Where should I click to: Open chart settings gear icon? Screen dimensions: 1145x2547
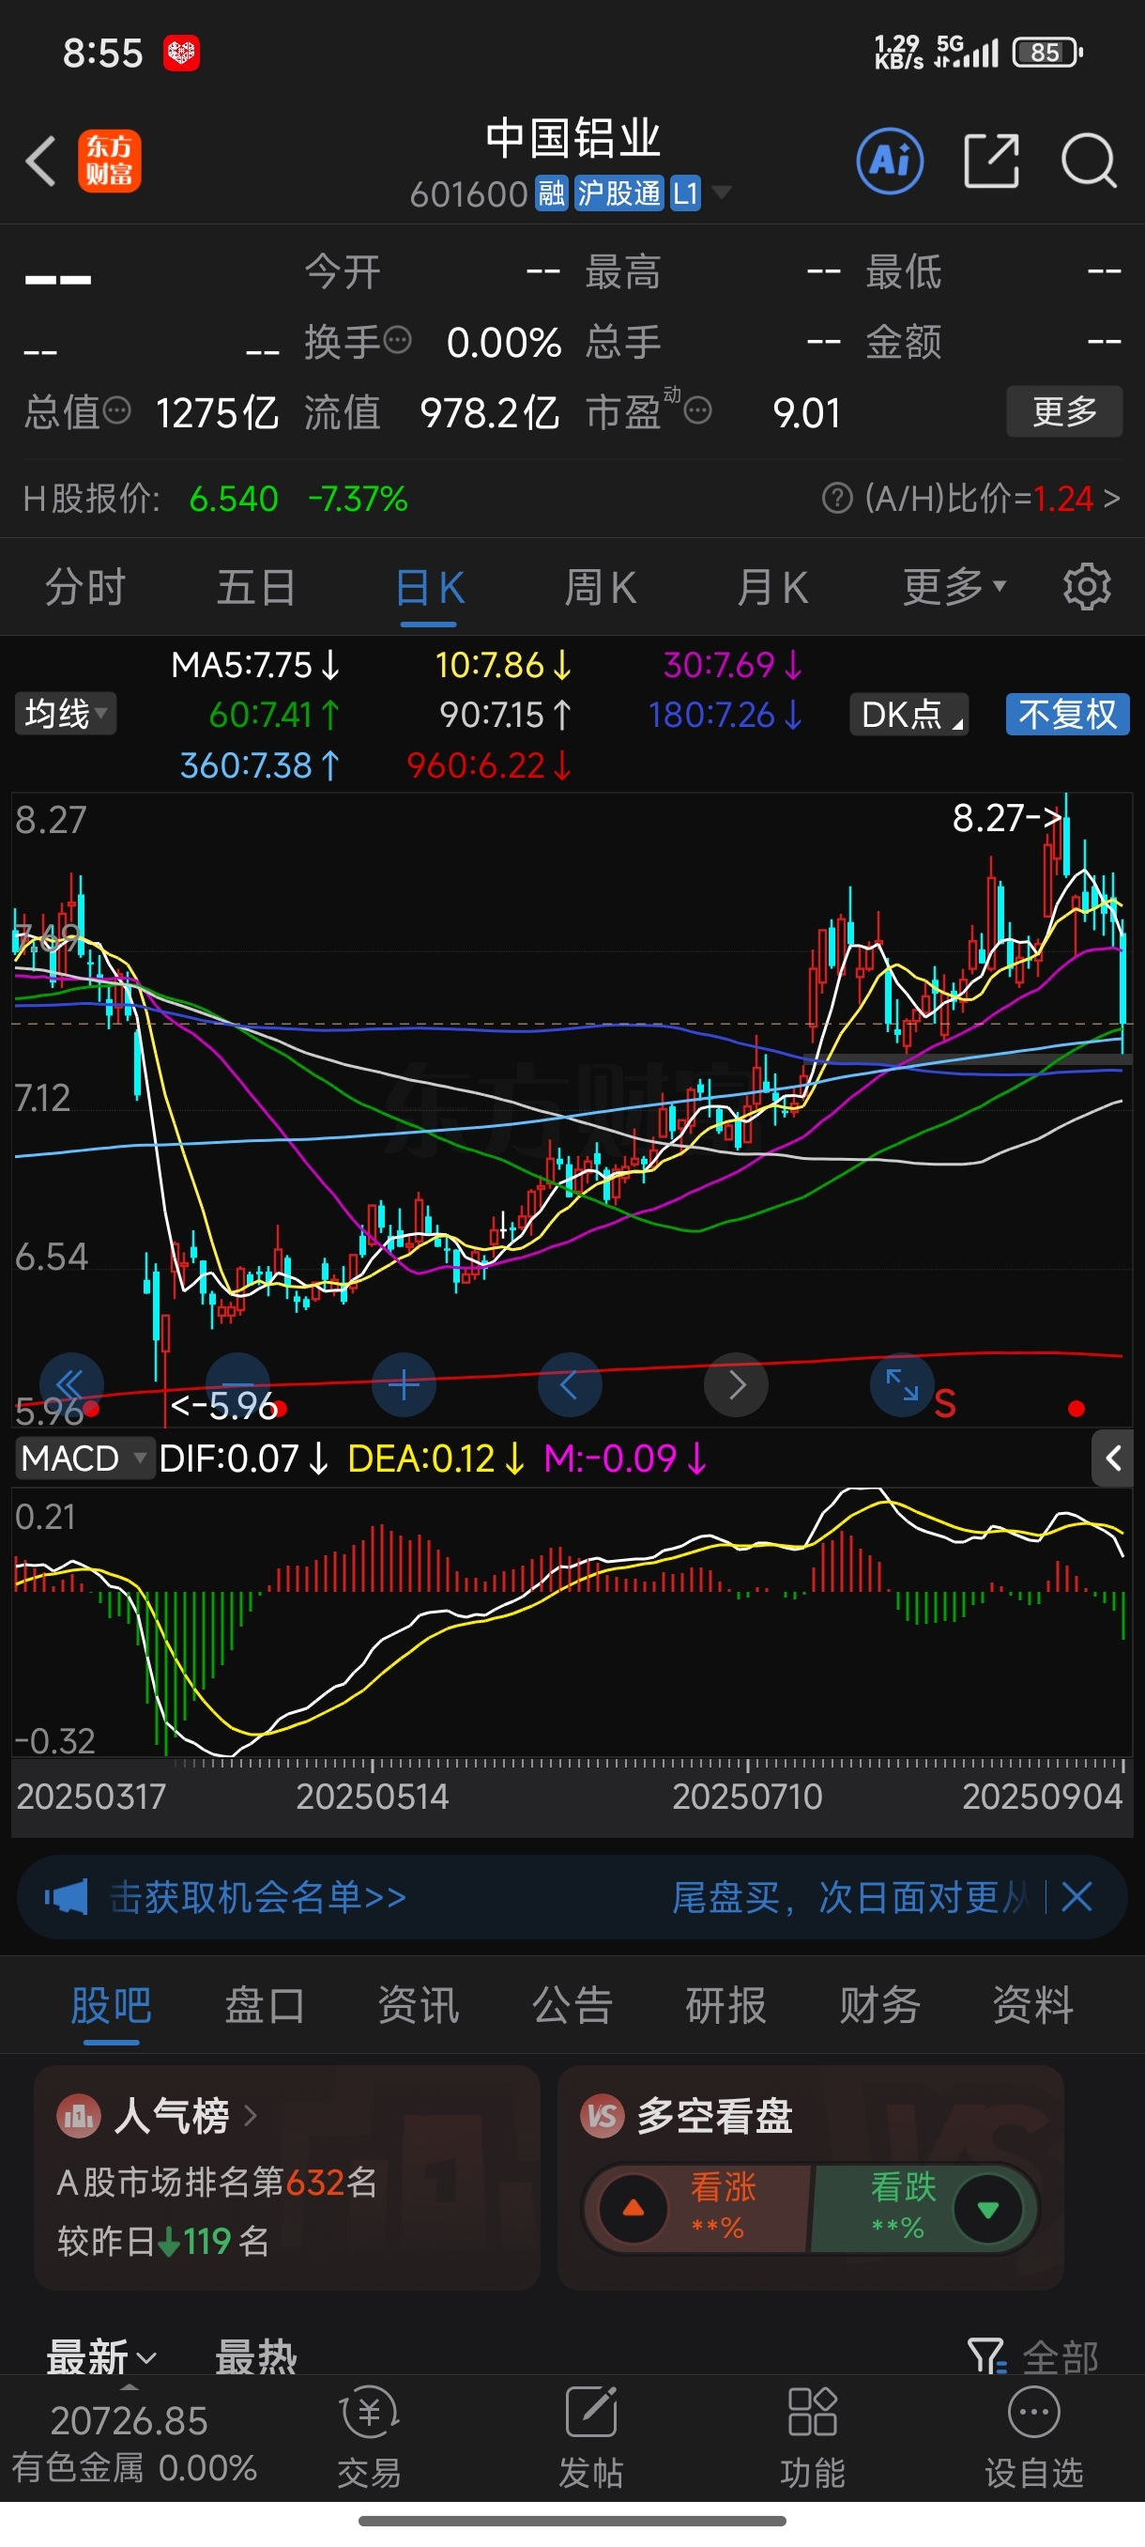coord(1087,587)
